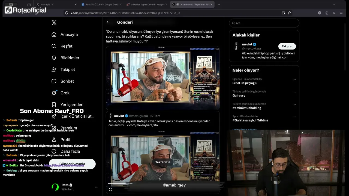
Task: Click the Takip et person-plus icon
Action: [54, 70]
